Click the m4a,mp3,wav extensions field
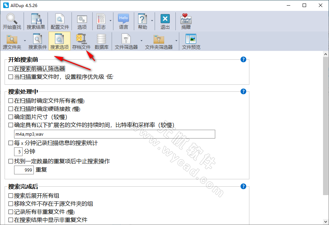329x225 pixels. 114,134
